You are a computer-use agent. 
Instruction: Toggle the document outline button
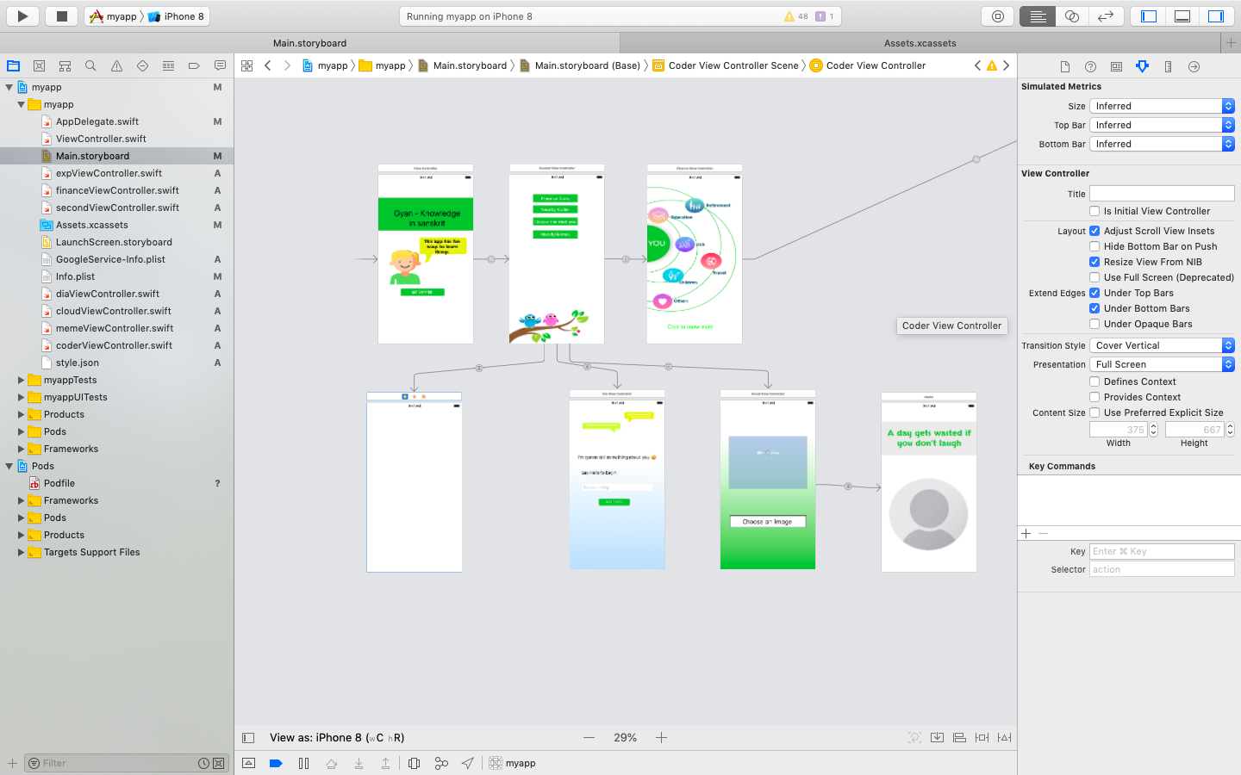(x=248, y=737)
